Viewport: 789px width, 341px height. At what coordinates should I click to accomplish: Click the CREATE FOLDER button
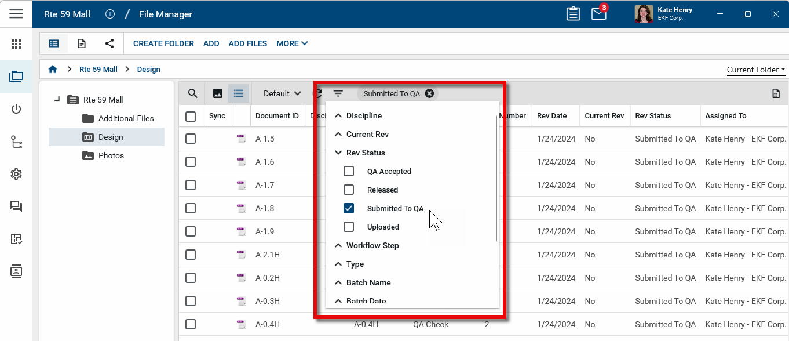coord(163,43)
